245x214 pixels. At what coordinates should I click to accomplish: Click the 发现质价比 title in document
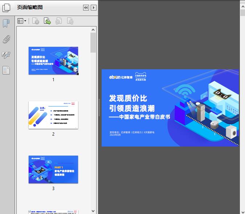(x=128, y=98)
